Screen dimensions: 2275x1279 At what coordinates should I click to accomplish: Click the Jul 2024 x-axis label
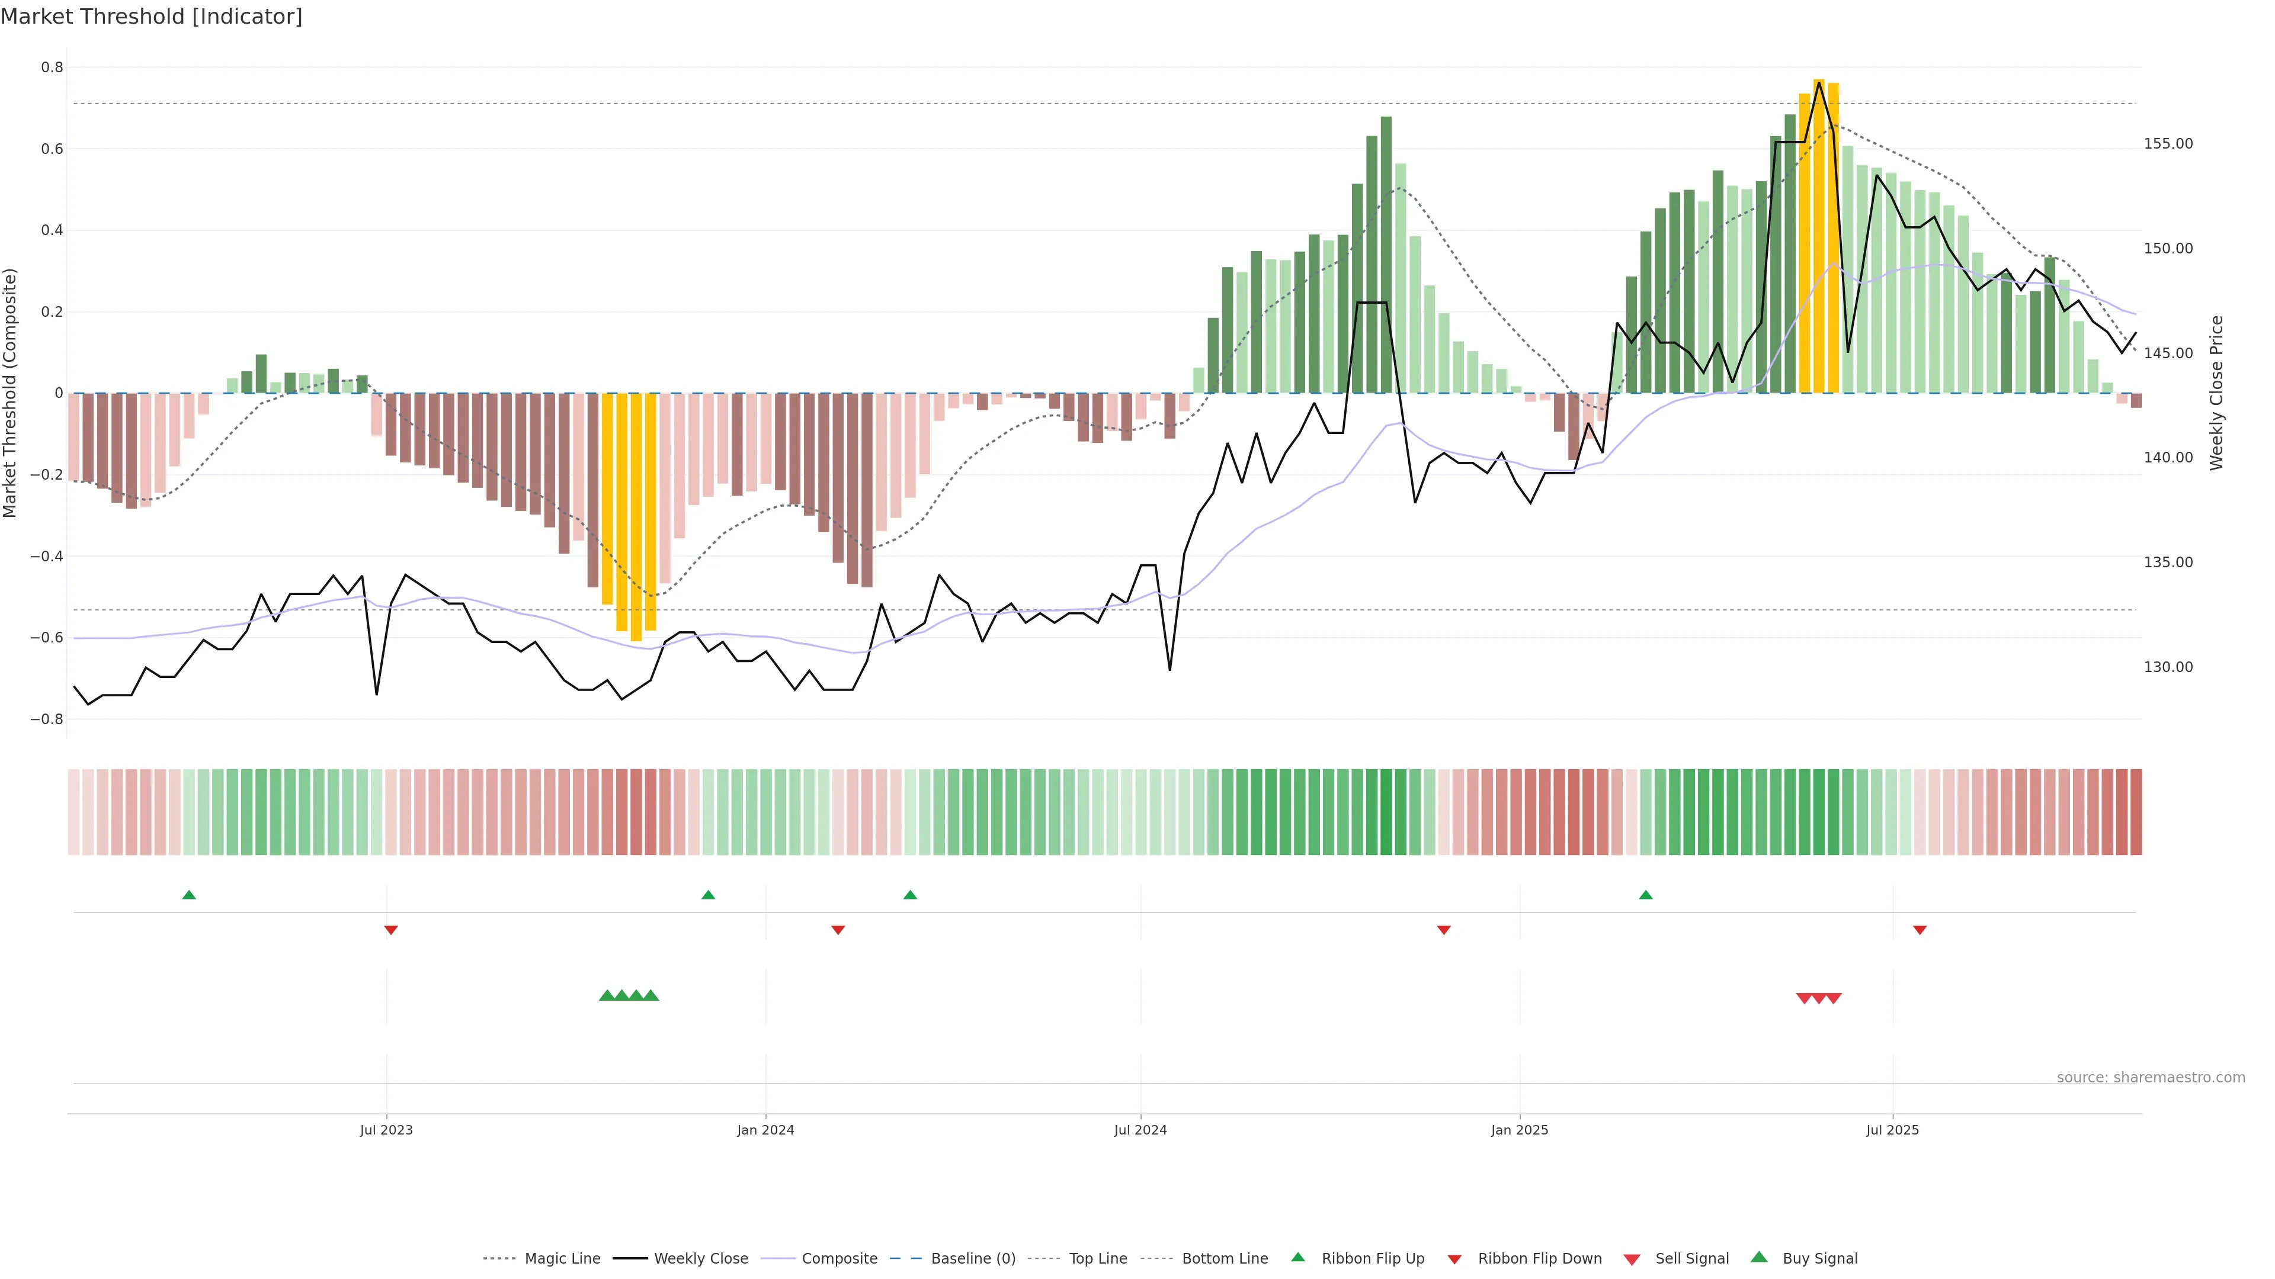click(x=1140, y=1130)
